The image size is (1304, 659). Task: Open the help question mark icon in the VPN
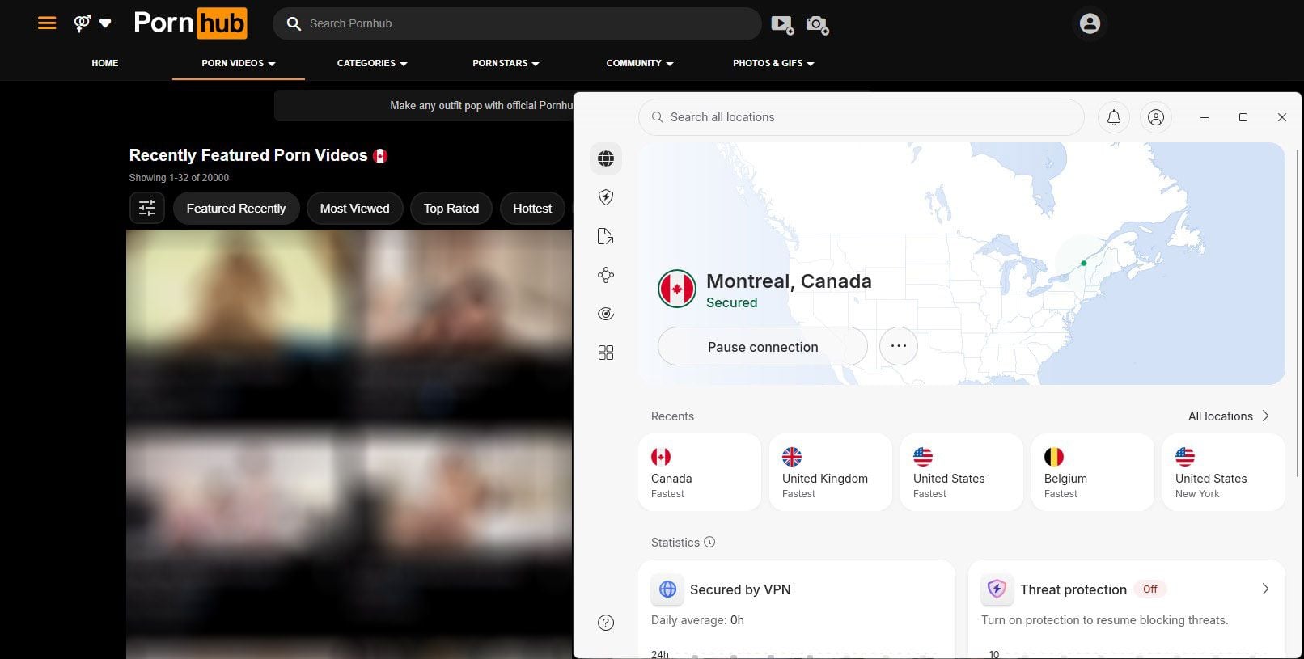click(x=606, y=623)
